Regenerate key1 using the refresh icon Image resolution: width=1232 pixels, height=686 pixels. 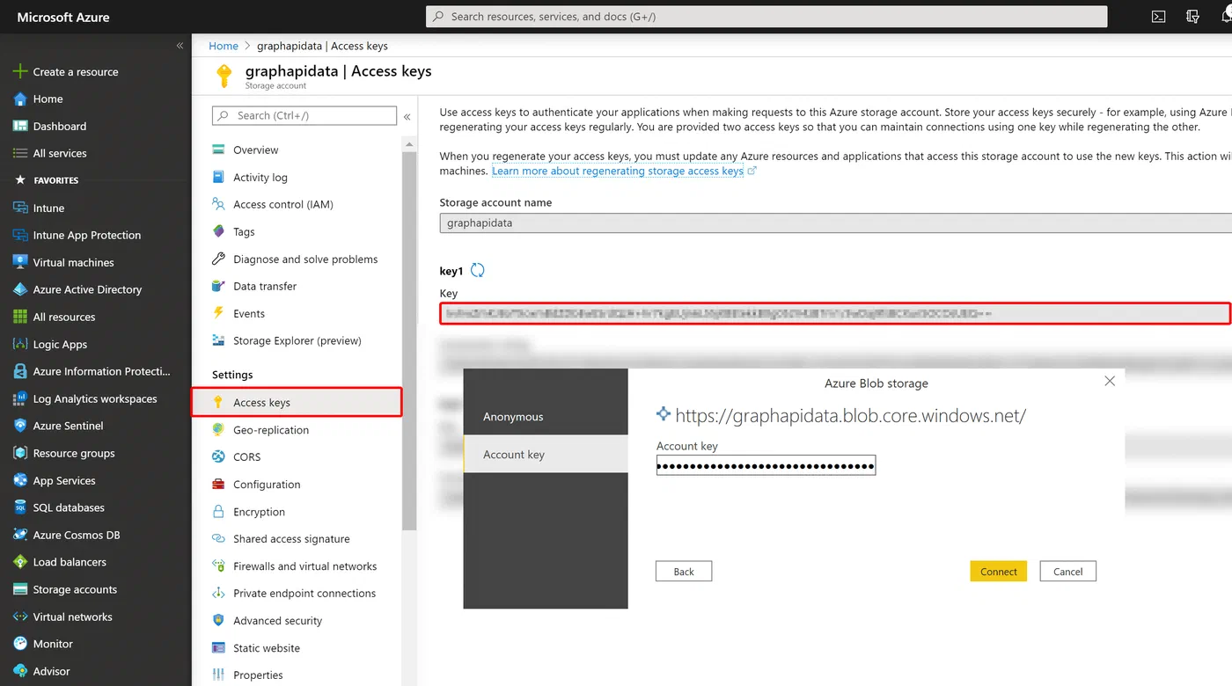(x=478, y=271)
